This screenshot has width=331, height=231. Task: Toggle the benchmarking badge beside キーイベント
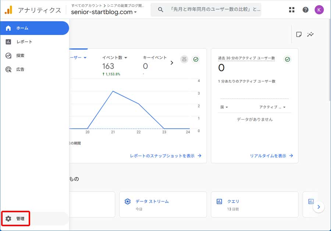coord(184,59)
